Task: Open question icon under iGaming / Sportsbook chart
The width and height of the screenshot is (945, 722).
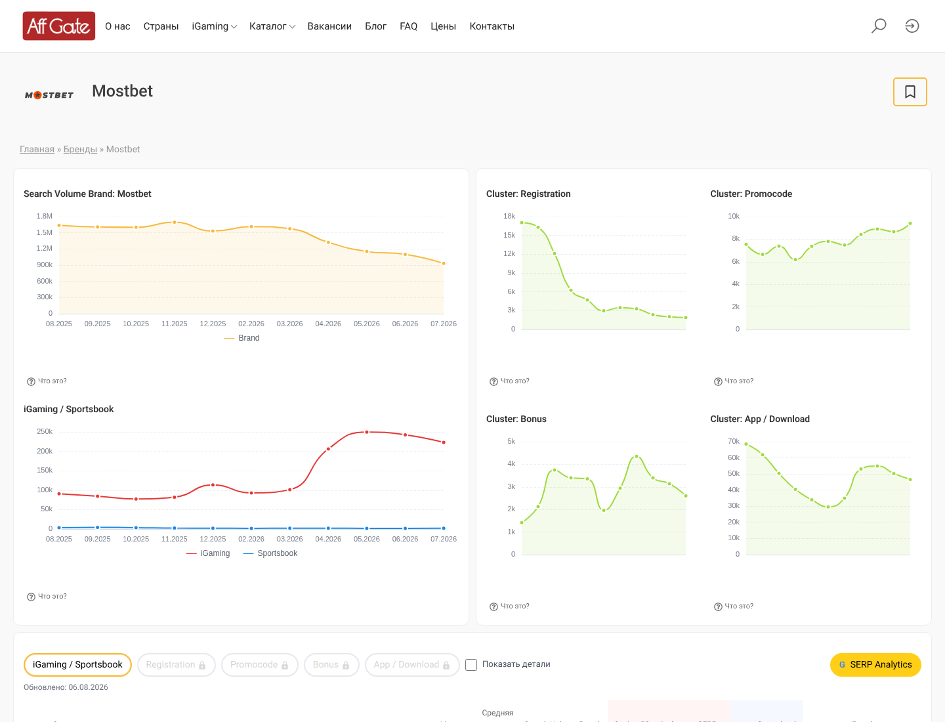Action: pos(31,597)
